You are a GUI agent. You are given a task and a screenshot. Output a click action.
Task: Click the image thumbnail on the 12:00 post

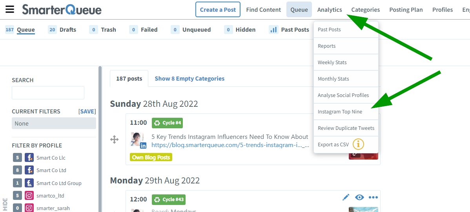coord(363,209)
